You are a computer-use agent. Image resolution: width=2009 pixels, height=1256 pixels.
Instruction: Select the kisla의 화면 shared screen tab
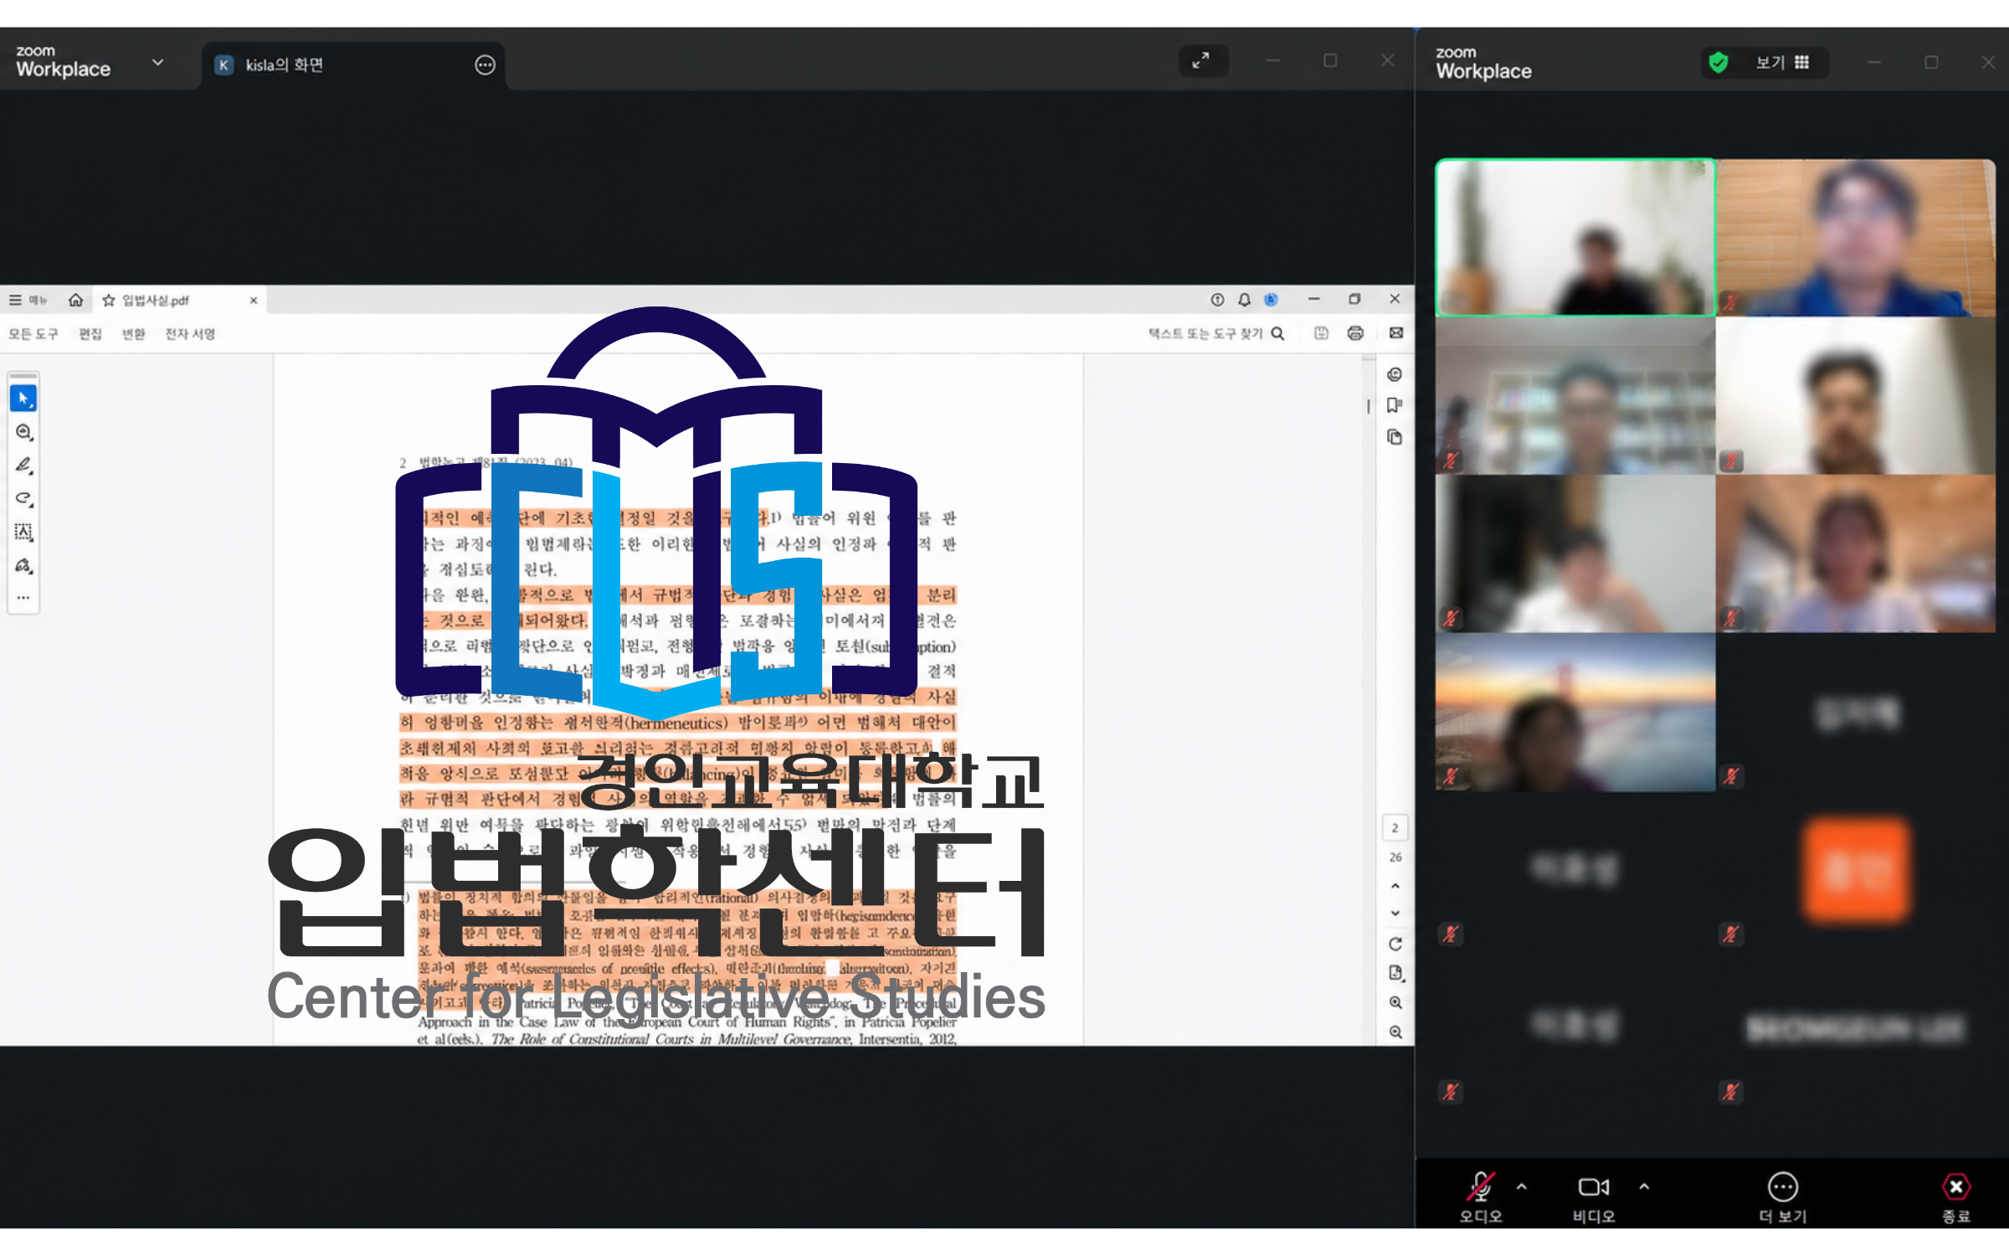tap(352, 65)
